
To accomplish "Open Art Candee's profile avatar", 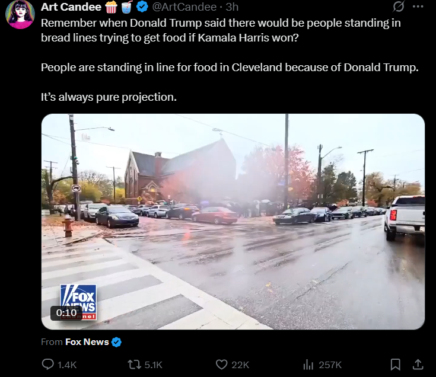I will (x=20, y=14).
